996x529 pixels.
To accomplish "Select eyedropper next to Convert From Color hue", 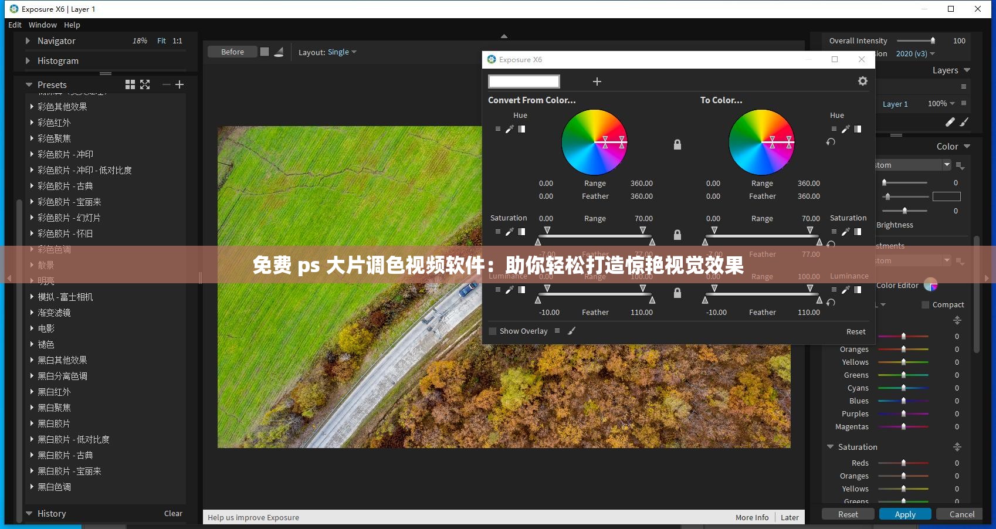I will (510, 128).
